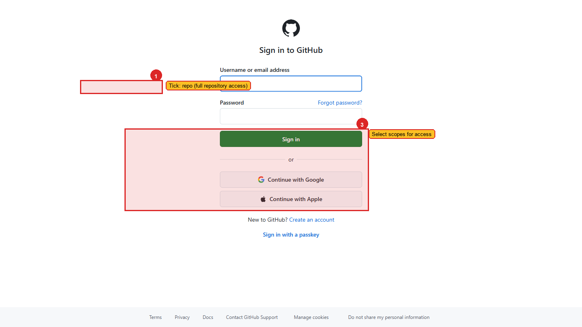Click the Apple logo icon
This screenshot has height=327, width=582.
coord(263,199)
